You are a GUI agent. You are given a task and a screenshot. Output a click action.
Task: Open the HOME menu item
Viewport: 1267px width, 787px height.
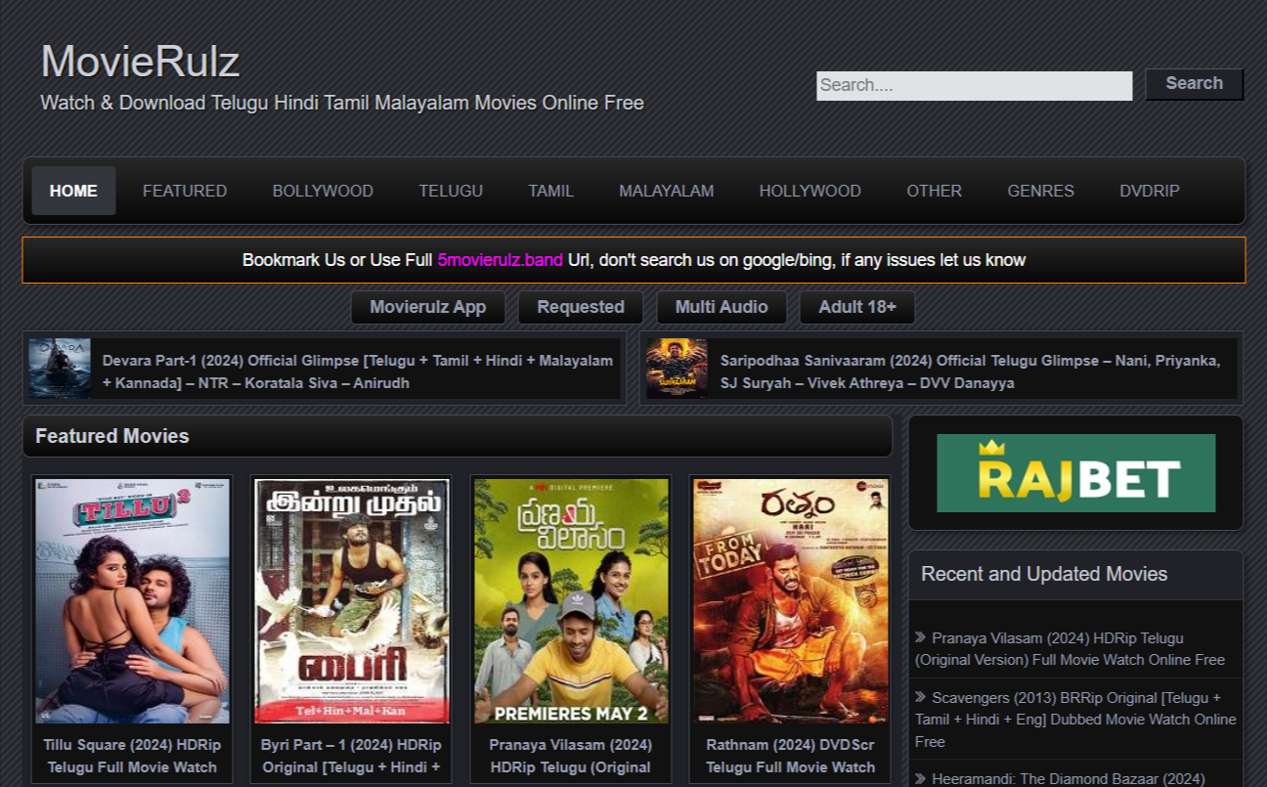point(73,191)
